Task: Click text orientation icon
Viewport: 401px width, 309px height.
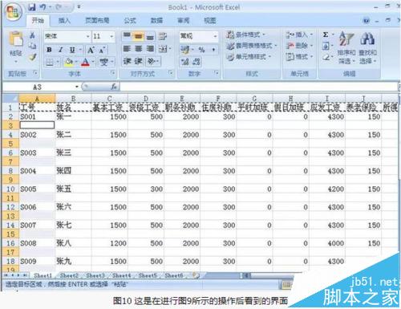Action: tap(152, 62)
